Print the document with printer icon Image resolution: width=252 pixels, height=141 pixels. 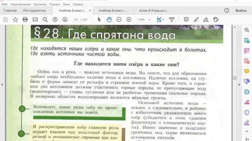(25, 20)
